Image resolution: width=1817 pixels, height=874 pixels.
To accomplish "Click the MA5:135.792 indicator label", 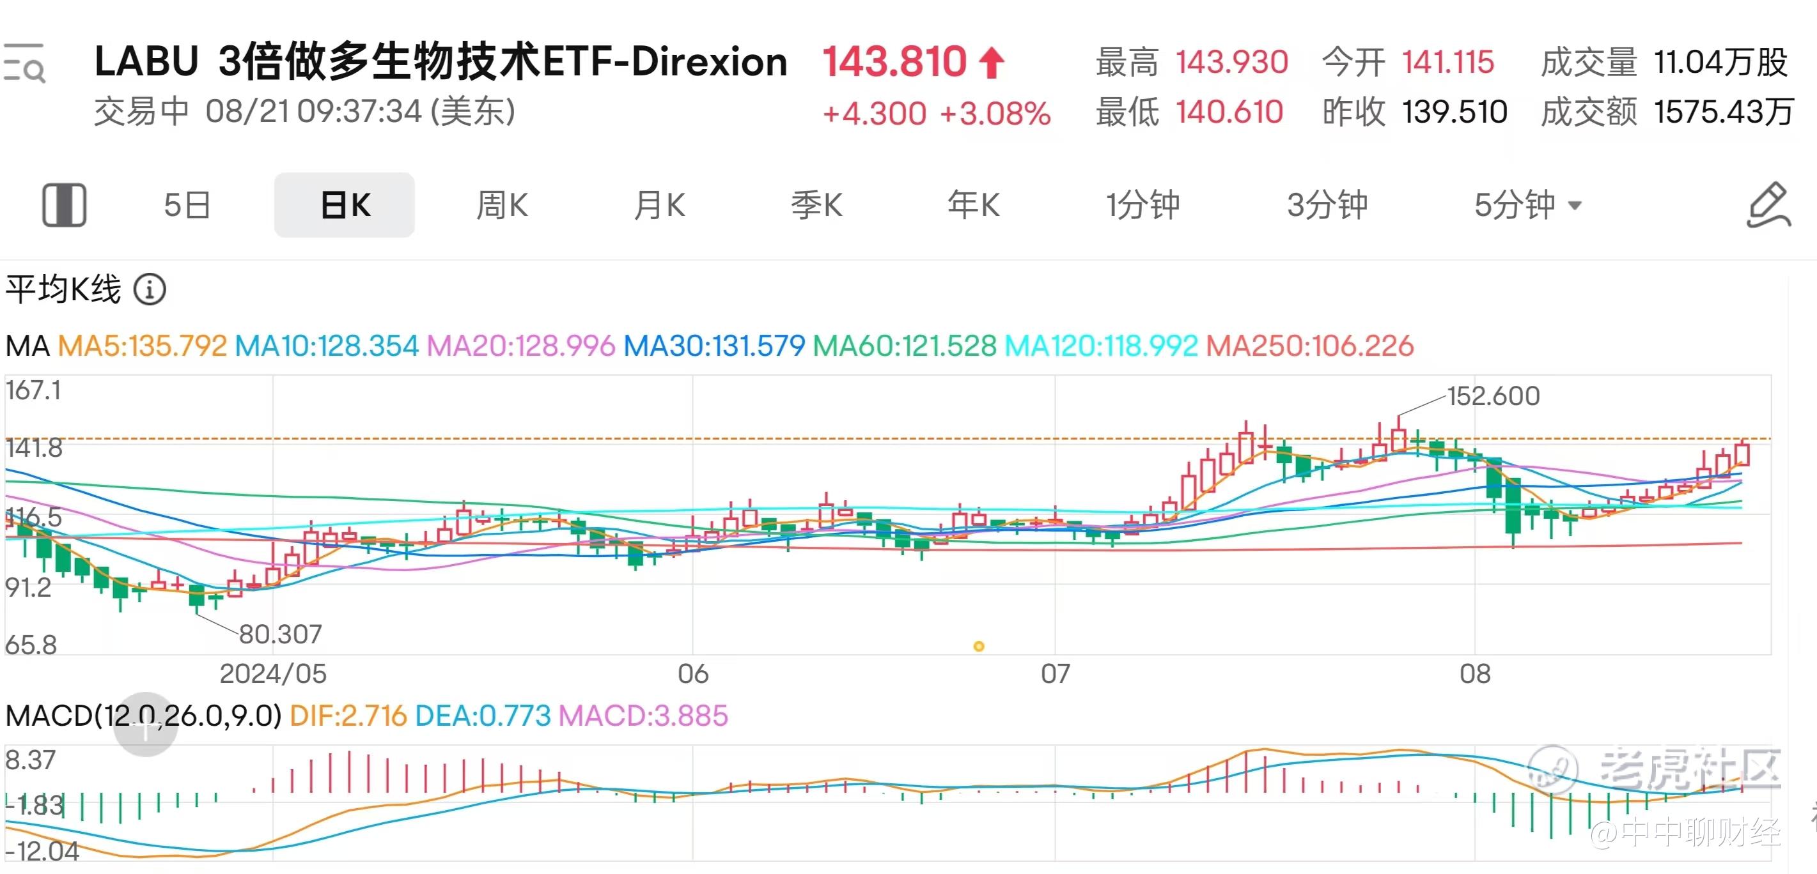I will tap(142, 346).
